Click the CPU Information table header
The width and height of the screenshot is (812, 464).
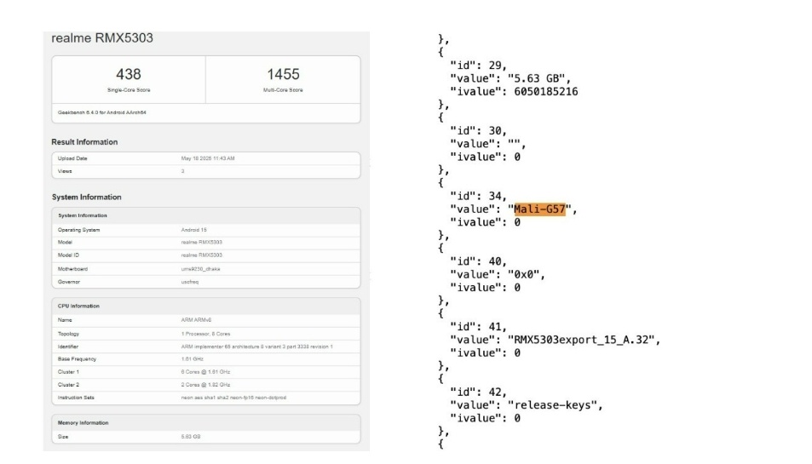(x=78, y=306)
